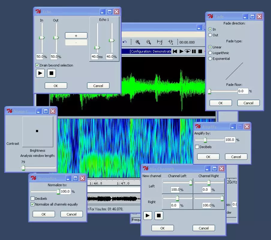Viewport: 271px width, 240px height.
Task: Click OK in Amplify dialog
Action: tap(208, 157)
